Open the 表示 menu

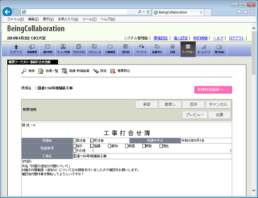click(x=49, y=19)
